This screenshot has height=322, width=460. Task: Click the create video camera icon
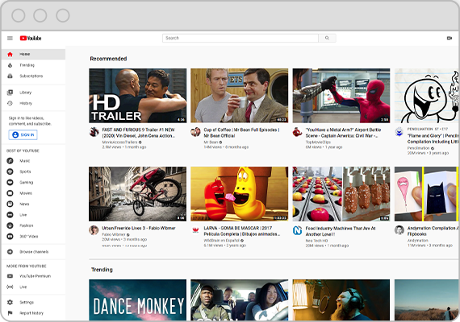tap(450, 38)
